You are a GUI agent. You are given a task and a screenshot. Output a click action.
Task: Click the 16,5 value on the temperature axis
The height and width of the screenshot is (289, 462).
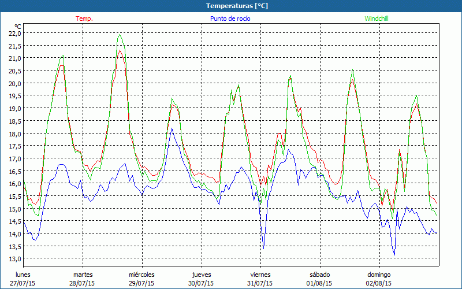coord(15,171)
